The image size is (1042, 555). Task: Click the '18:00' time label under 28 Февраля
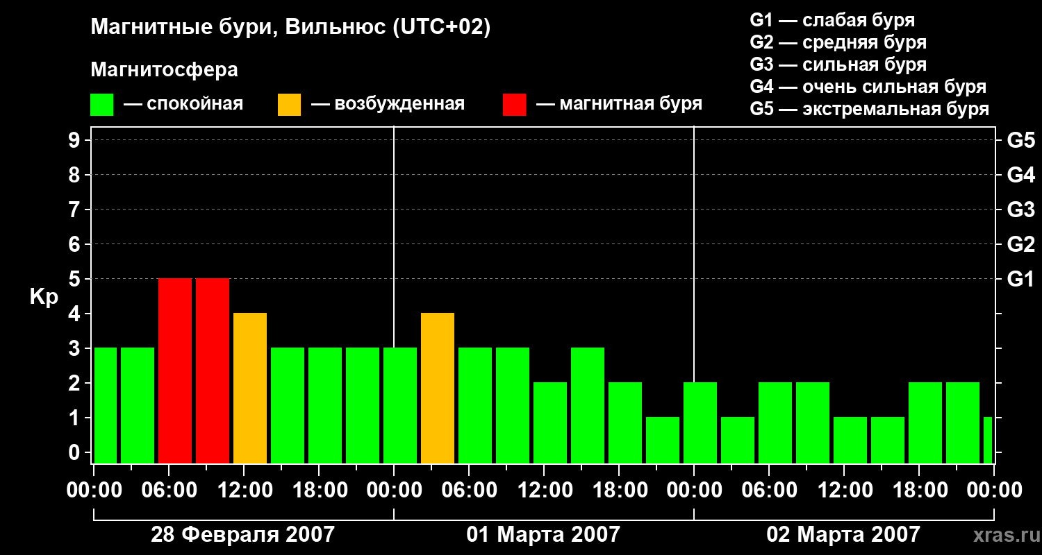pyautogui.click(x=319, y=490)
